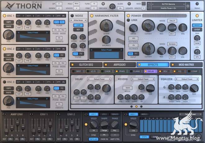
Task: Toggle the POWER filter LED
Action: click(128, 16)
